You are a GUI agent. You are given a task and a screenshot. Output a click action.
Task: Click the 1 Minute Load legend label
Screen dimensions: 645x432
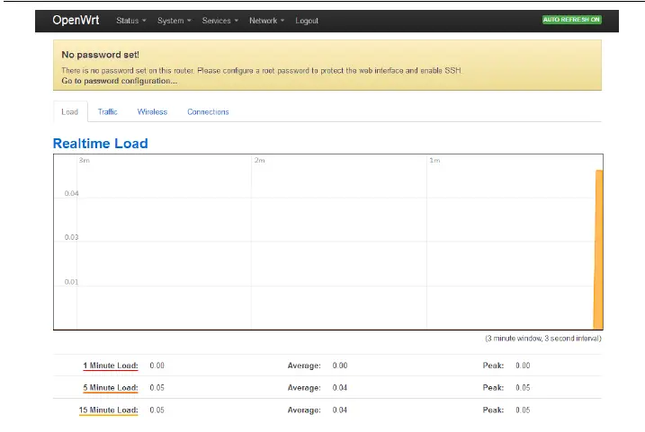click(111, 366)
